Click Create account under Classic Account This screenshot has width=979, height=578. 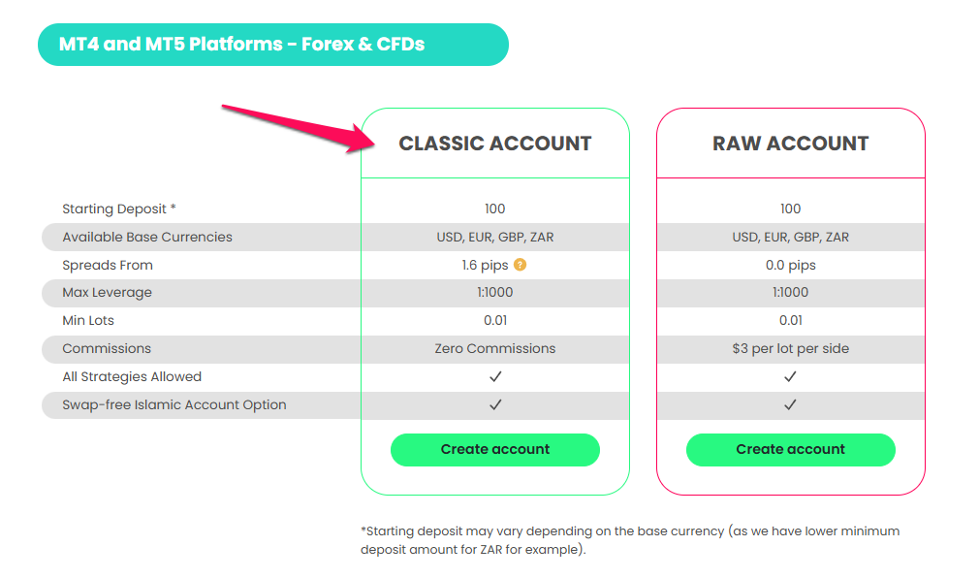coord(495,450)
